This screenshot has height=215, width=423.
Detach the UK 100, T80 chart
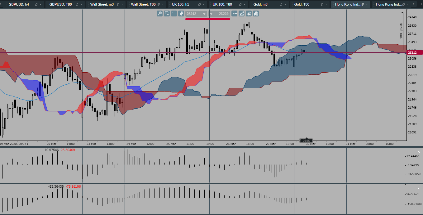240,5
